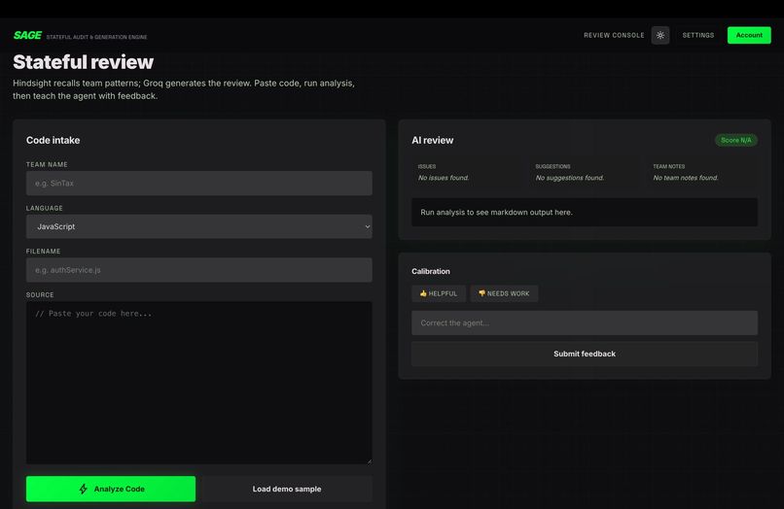Click Load demo sample button
784x509 pixels.
coord(287,489)
